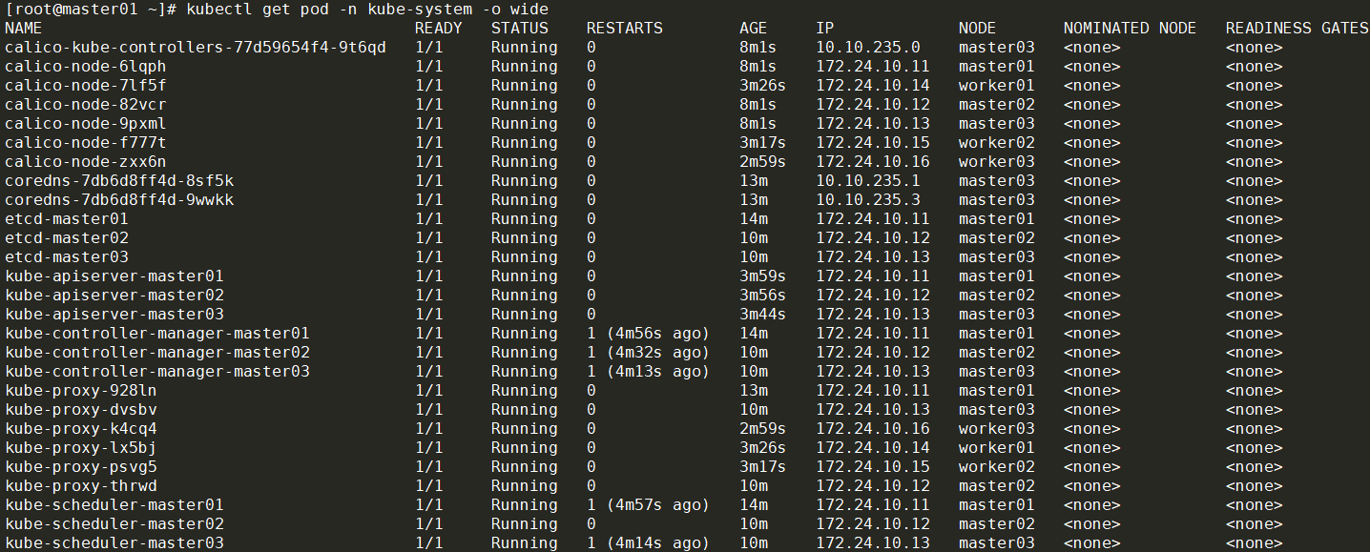Click the coredns-7db6d8ff4d-8sf5k pod name
This screenshot has width=1370, height=552.
[x=119, y=181]
